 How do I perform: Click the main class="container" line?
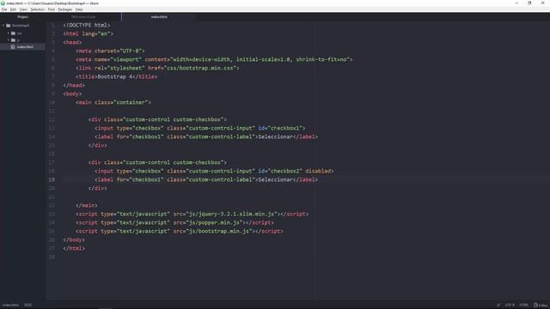click(x=113, y=102)
